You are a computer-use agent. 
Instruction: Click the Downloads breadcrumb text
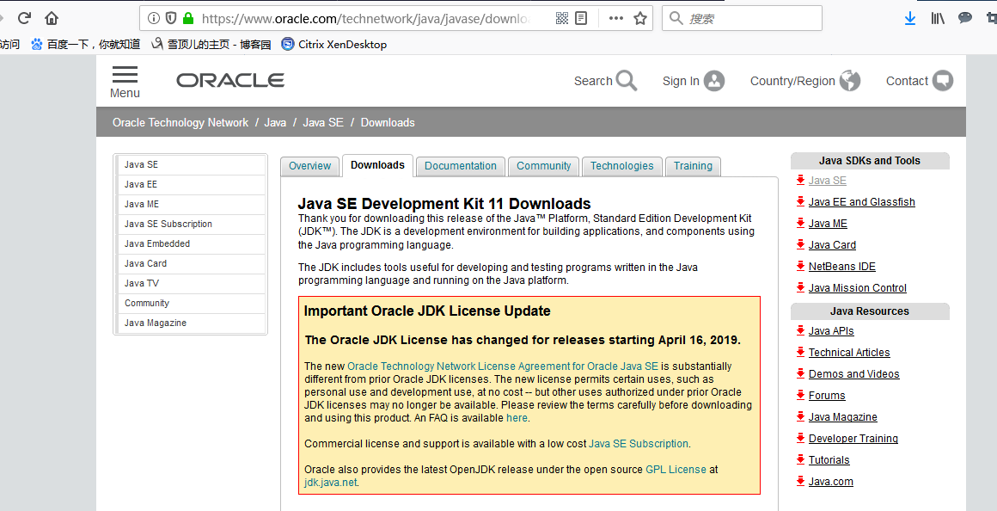point(388,122)
